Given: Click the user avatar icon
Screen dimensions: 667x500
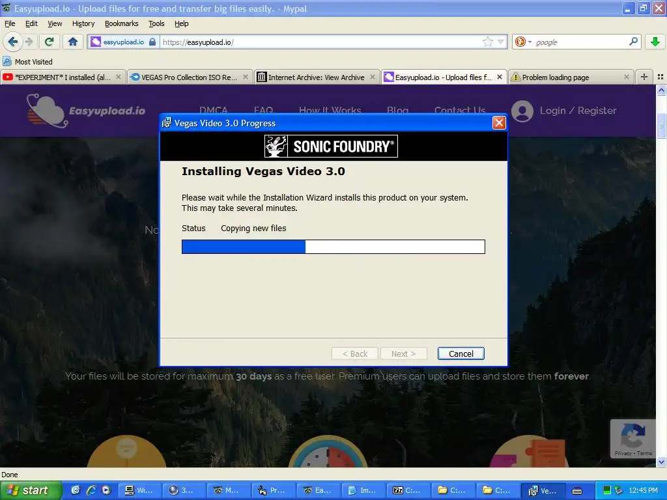Looking at the screenshot, I should [x=522, y=111].
